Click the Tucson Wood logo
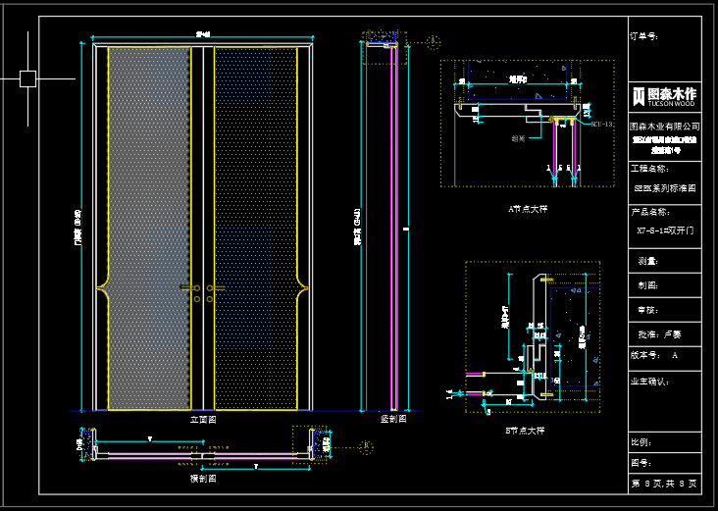 [664, 95]
